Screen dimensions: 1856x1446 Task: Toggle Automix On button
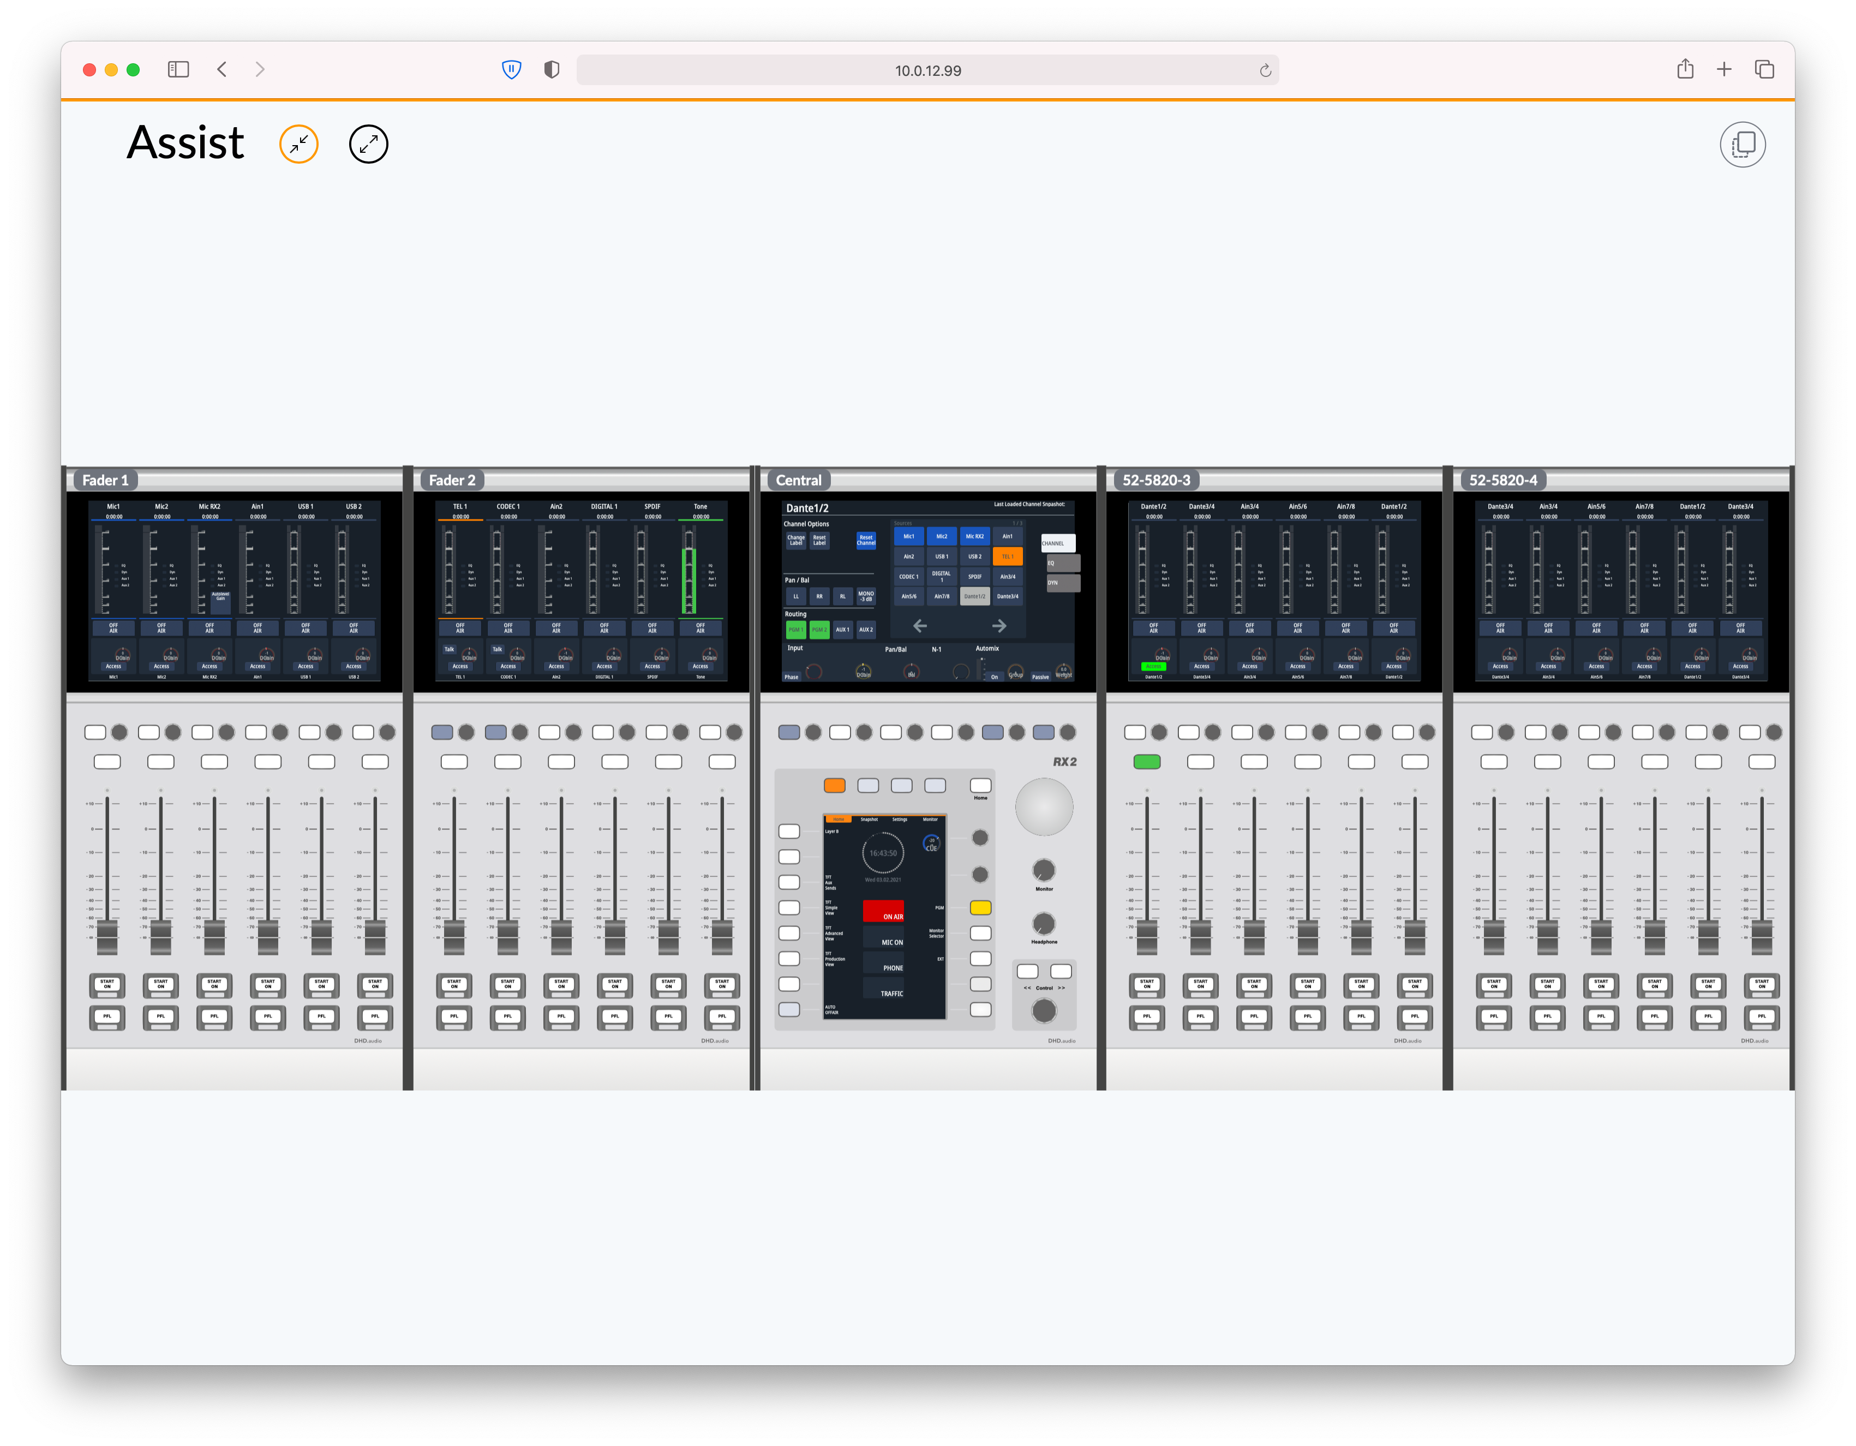point(994,677)
